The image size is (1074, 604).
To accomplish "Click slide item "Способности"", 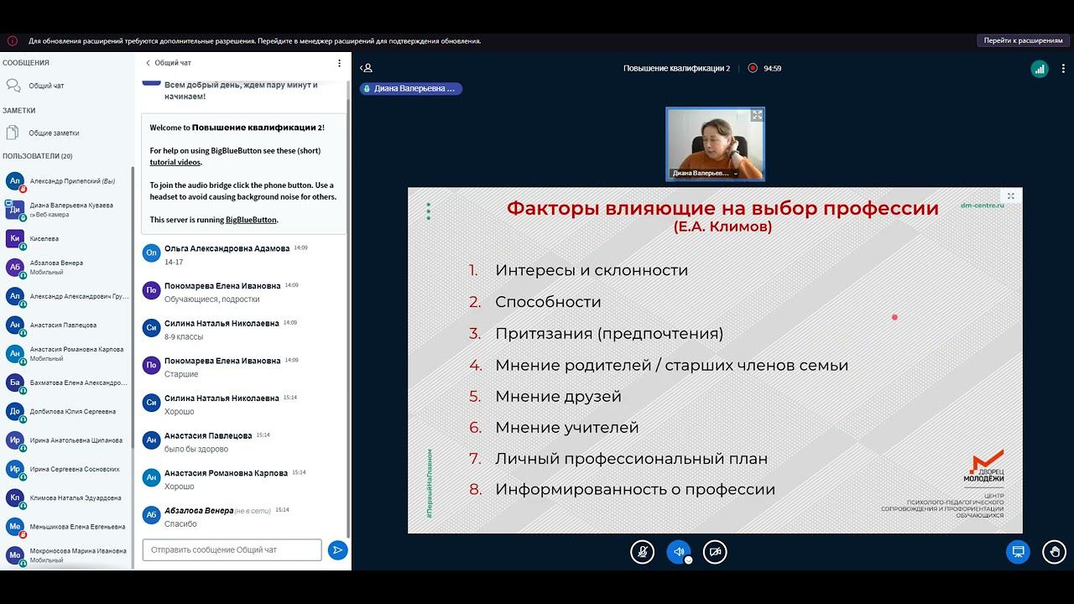I will coord(548,302).
